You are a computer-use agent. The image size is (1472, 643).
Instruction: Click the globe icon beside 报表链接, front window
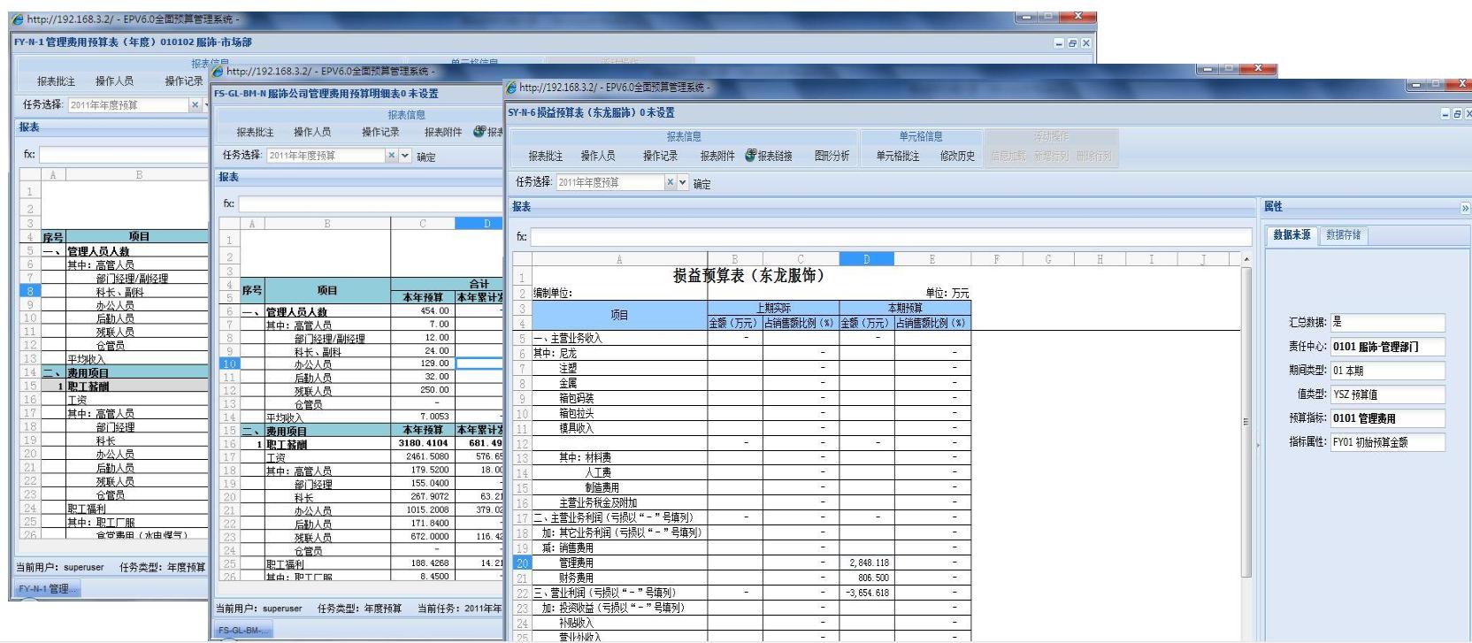click(x=750, y=156)
